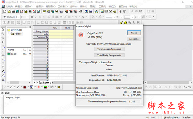This screenshot has height=119, width=193.
Task: Click column B(Y) header
Action: coord(67,28)
